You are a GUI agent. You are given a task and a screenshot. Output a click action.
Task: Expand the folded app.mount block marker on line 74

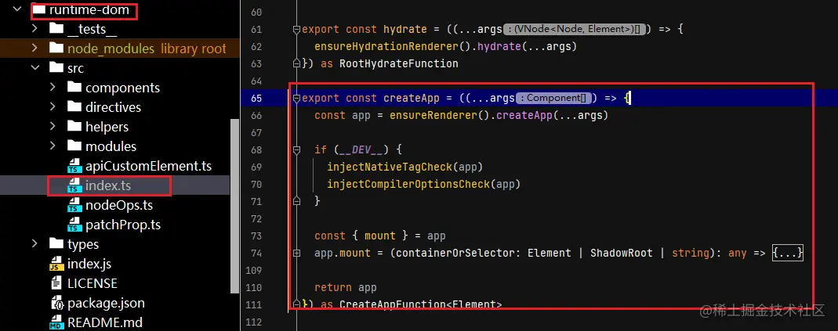pos(296,253)
